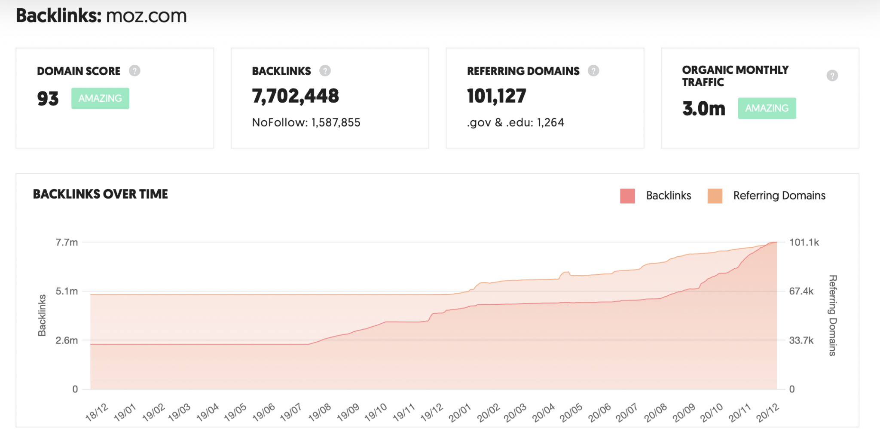880x443 pixels.
Task: Click the red Backlinks legend swatch
Action: coord(627,196)
